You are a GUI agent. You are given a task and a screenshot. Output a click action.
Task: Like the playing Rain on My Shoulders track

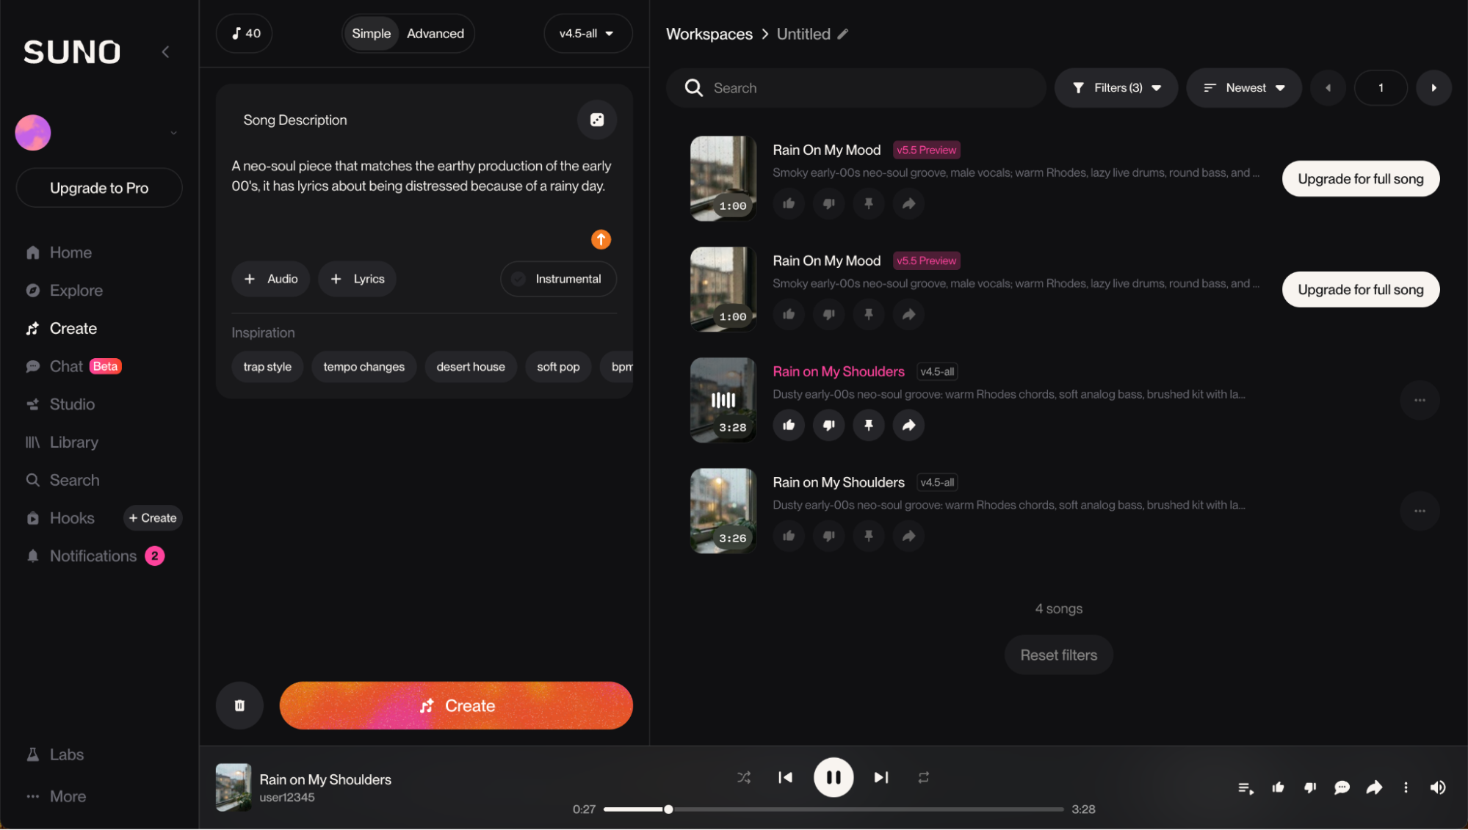point(789,425)
